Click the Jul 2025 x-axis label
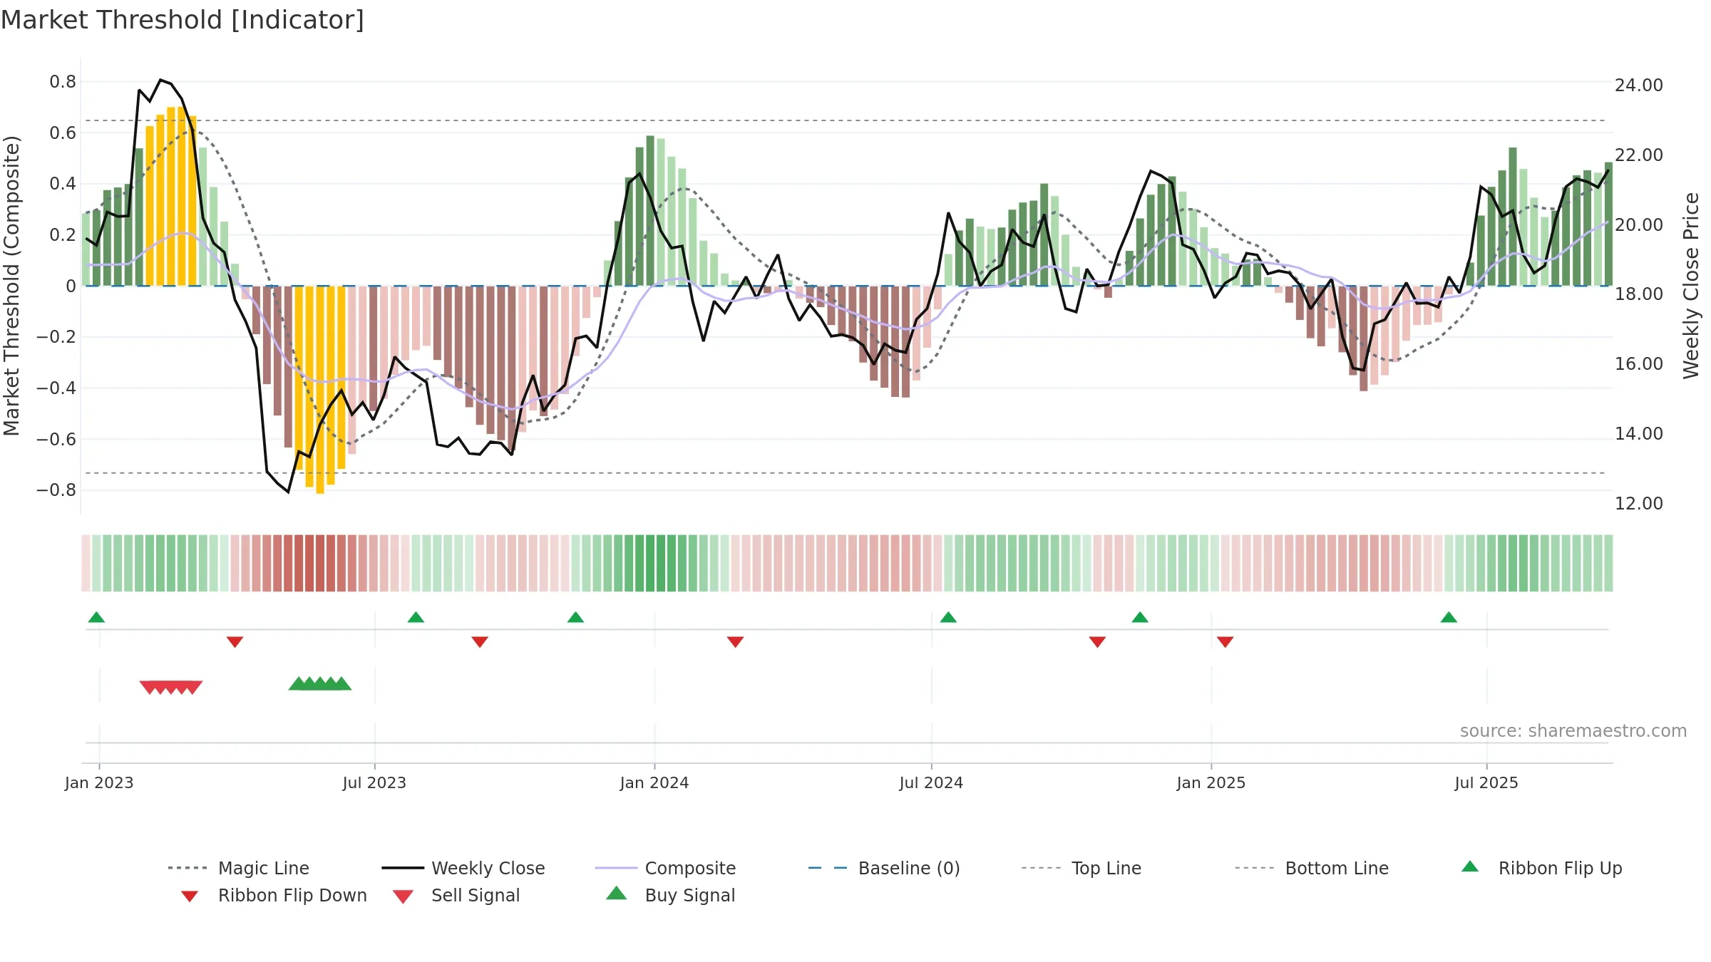Screen dimensions: 1711x962 [1486, 783]
